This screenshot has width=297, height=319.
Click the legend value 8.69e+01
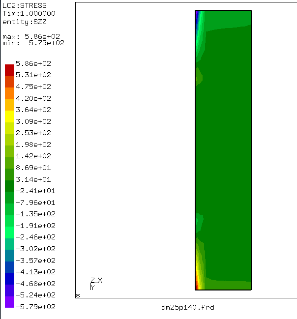[33, 168]
